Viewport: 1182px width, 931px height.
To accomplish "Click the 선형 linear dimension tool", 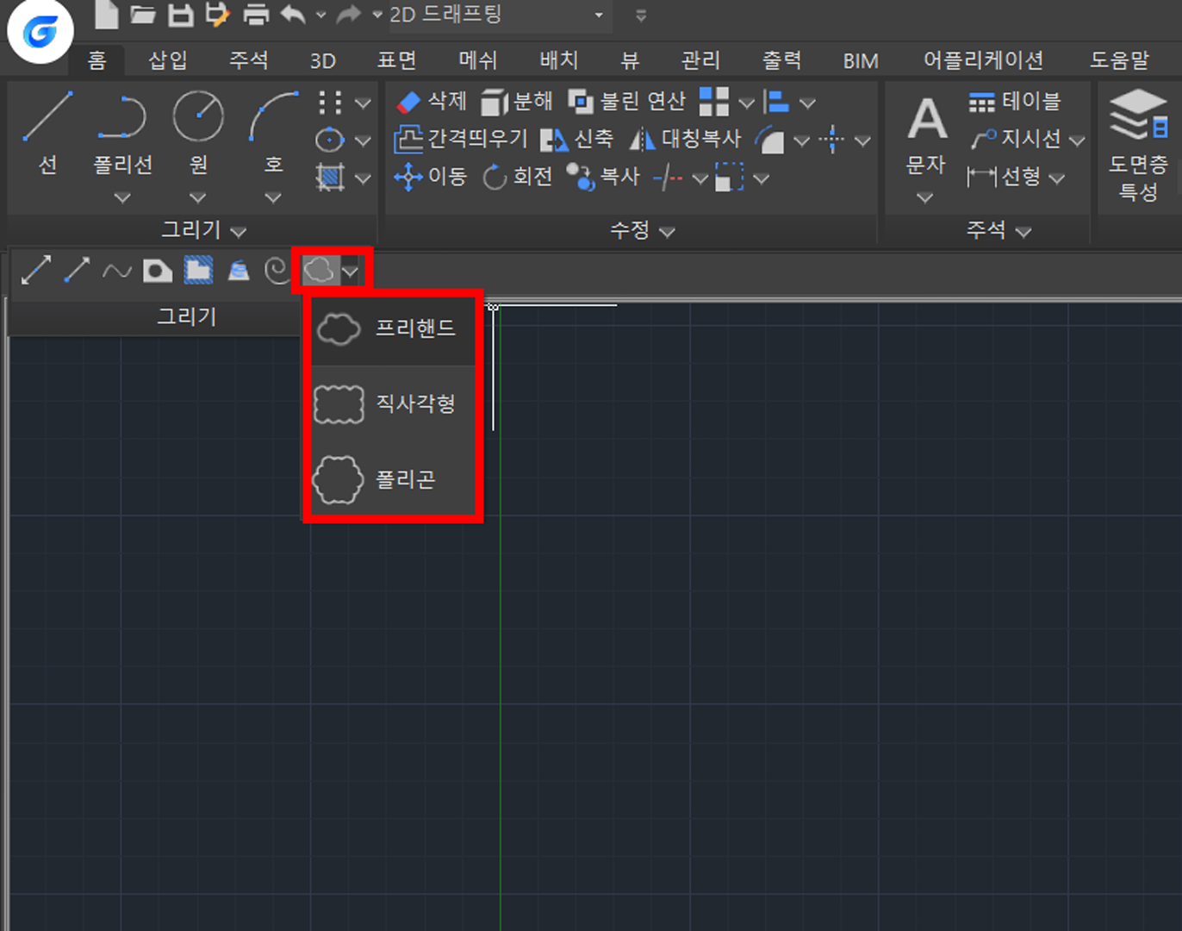I will click(1005, 177).
